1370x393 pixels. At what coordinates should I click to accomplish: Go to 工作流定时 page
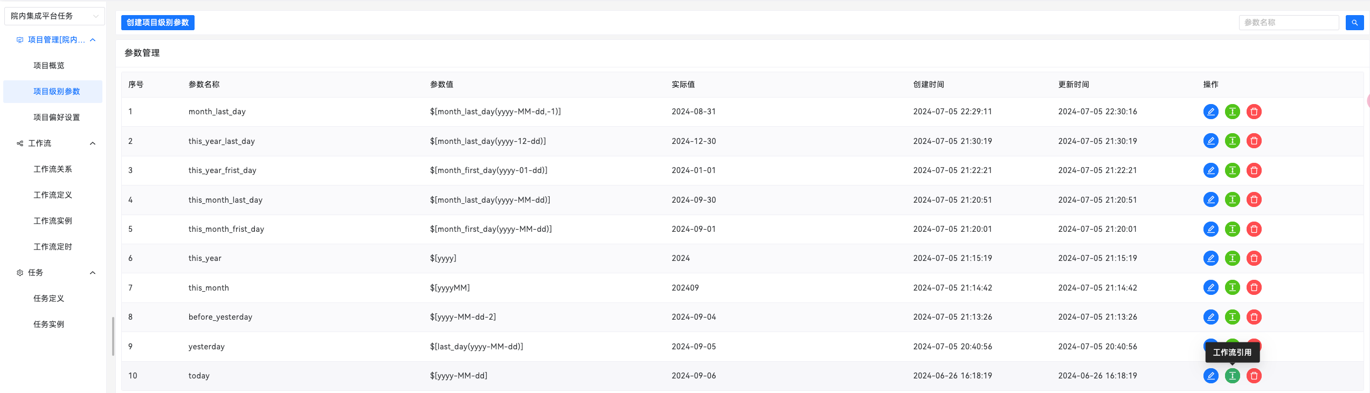pyautogui.click(x=53, y=247)
